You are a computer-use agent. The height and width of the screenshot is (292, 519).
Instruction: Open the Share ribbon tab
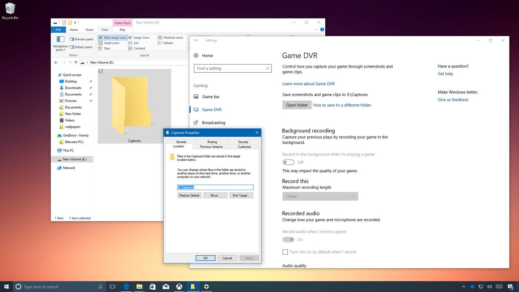(x=89, y=30)
